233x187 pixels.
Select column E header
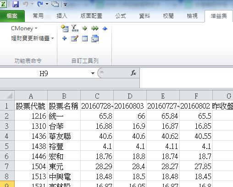[163, 96]
